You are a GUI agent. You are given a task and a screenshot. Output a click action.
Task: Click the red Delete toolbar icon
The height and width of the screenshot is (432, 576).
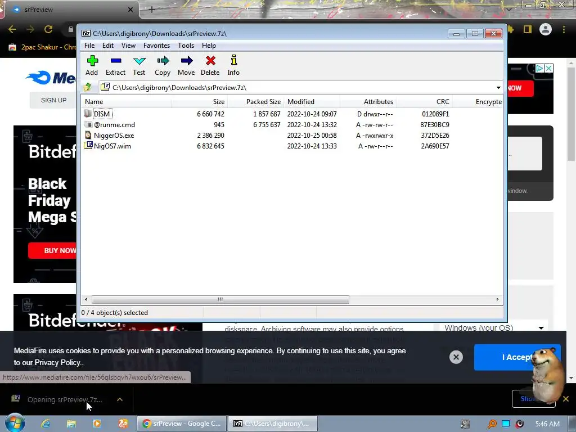coord(210,65)
